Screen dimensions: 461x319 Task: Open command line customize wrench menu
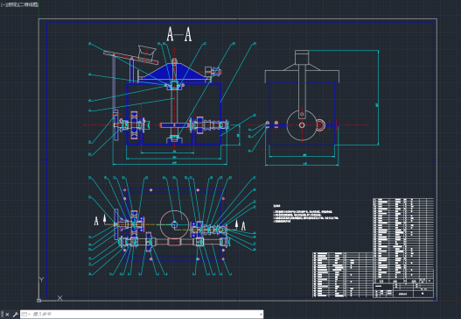pyautogui.click(x=15, y=315)
